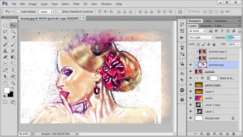Viewport: 243px width, 137px height.
Task: Select the Dodge tool
Action: pyautogui.click(x=13, y=63)
